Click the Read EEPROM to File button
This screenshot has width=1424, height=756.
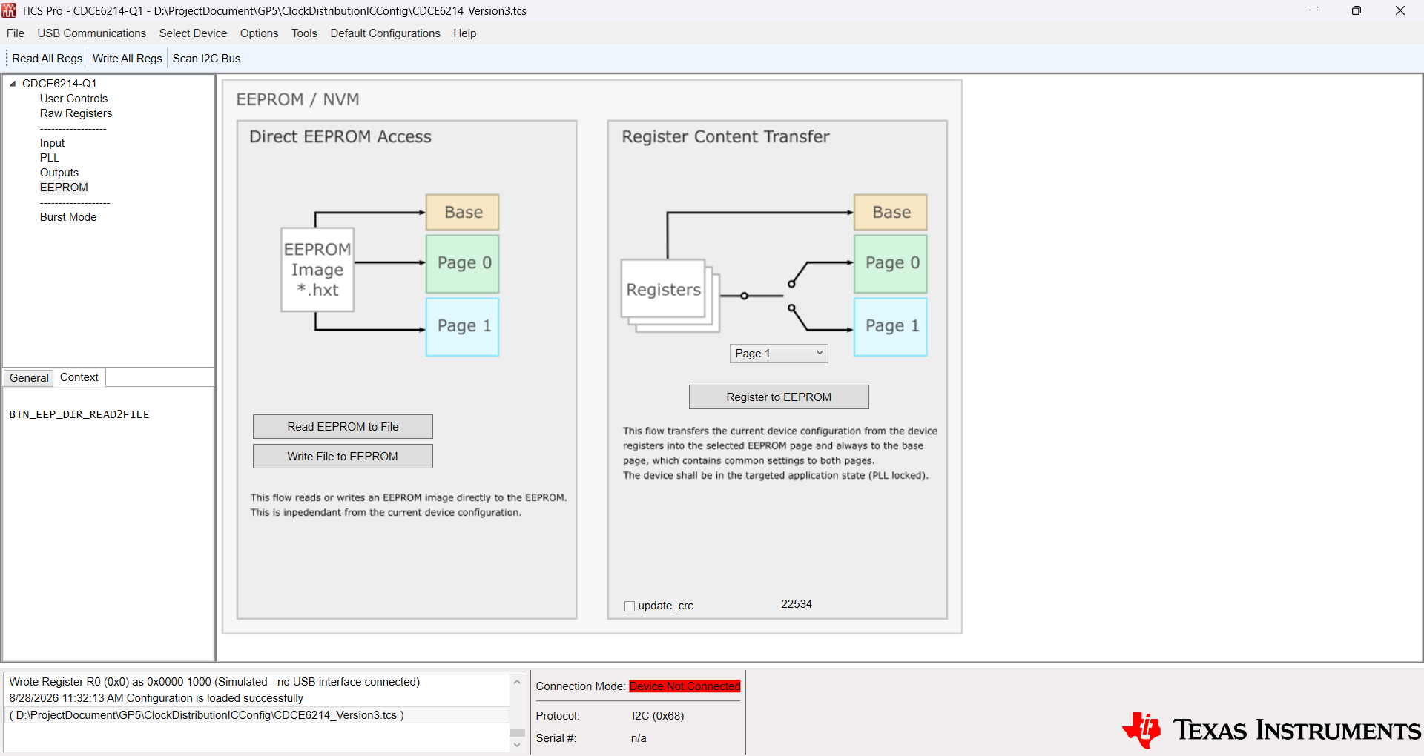point(343,427)
